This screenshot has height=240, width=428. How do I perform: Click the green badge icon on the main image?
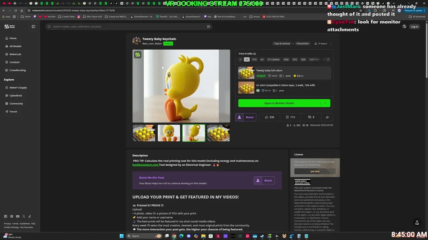(x=137, y=55)
